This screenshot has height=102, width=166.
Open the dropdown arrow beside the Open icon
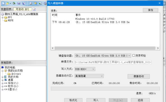coord(10,4)
